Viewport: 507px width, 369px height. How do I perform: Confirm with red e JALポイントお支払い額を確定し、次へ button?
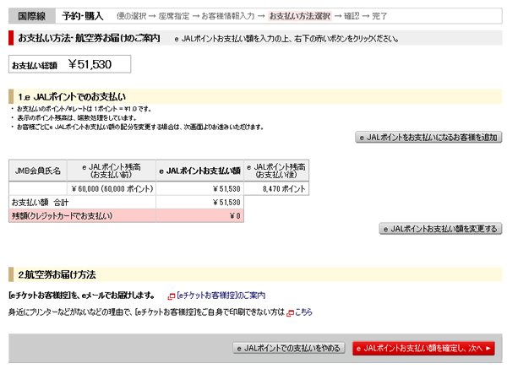pos(422,348)
